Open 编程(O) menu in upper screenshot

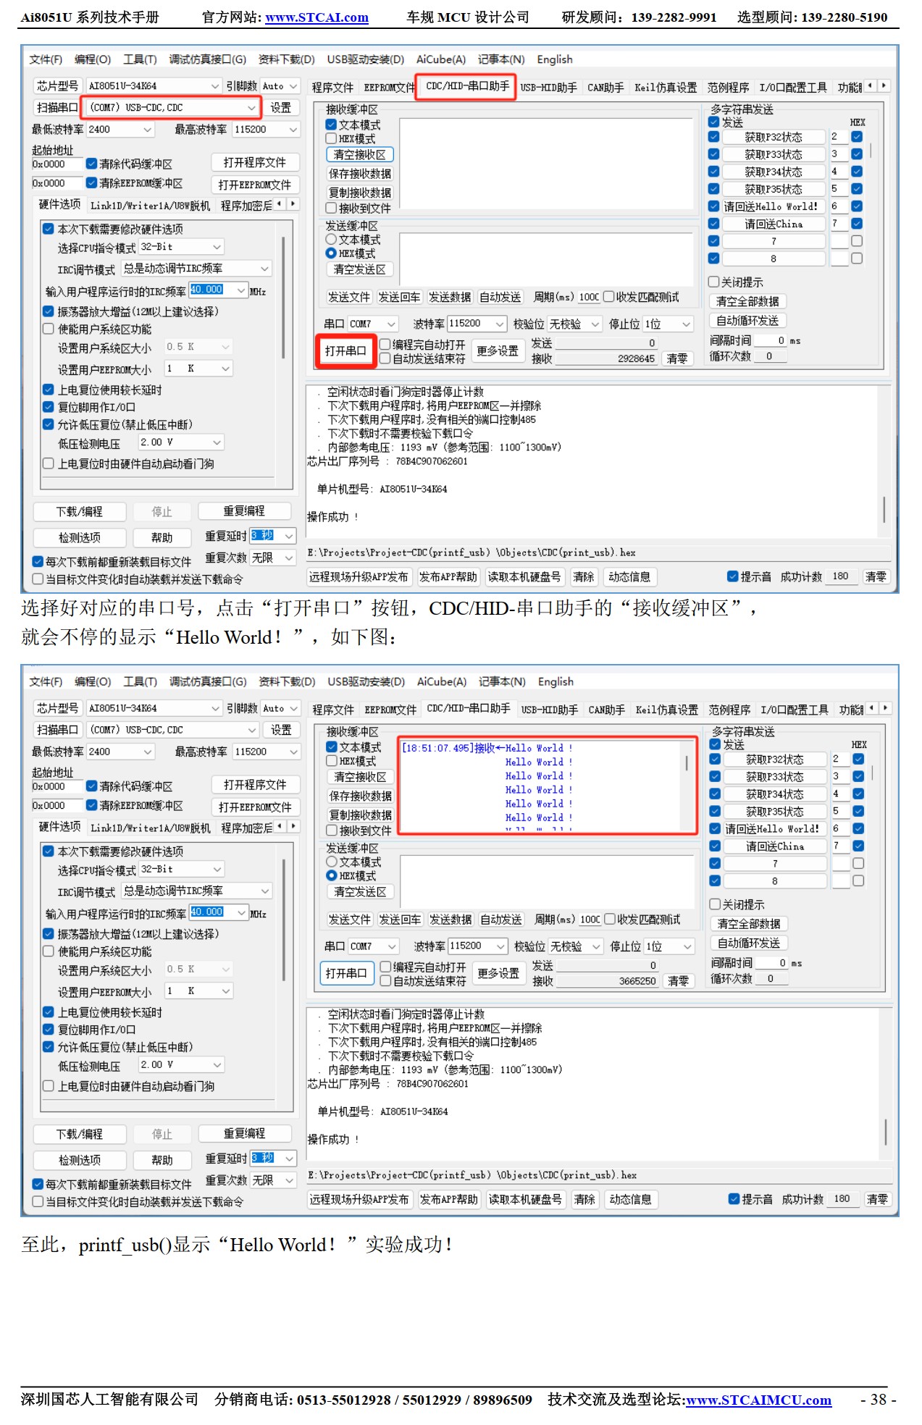pos(93,59)
